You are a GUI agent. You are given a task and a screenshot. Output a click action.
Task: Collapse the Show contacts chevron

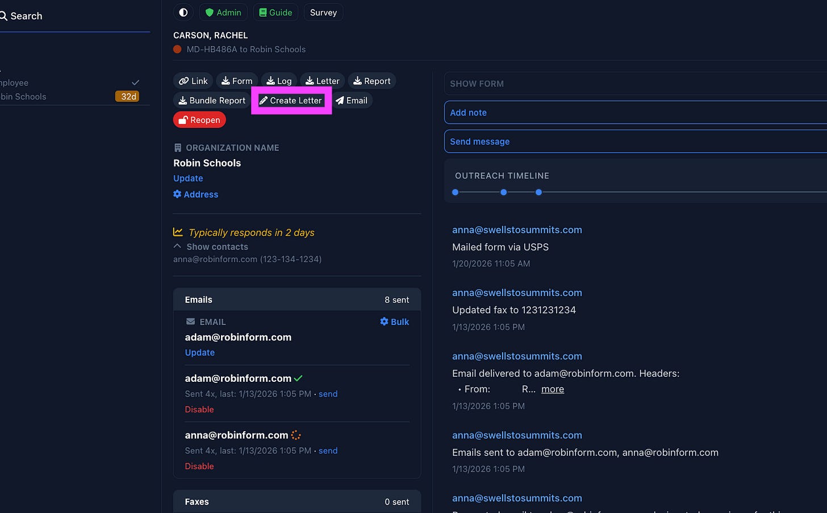point(177,247)
